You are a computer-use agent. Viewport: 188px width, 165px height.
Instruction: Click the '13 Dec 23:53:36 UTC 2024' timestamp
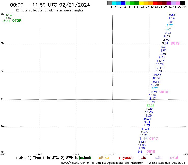point(166,163)
